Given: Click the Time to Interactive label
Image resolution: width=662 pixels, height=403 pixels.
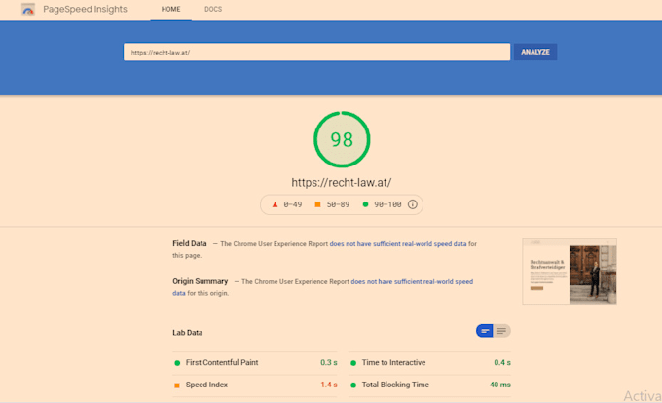Looking at the screenshot, I should 394,362.
